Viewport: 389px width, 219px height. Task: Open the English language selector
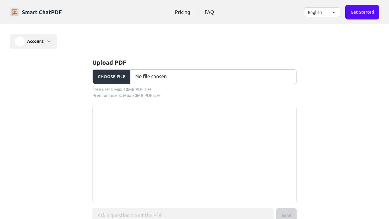[x=322, y=12]
